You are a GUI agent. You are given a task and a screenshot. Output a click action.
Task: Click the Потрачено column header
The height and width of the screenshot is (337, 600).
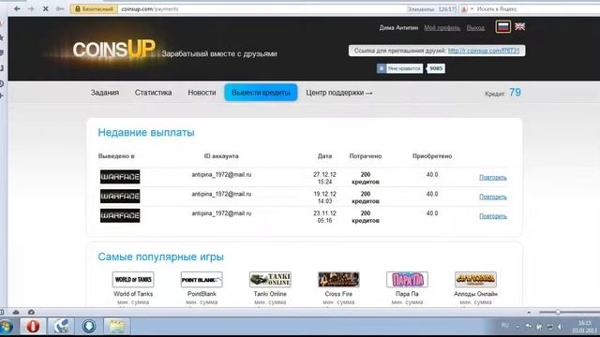click(x=366, y=156)
